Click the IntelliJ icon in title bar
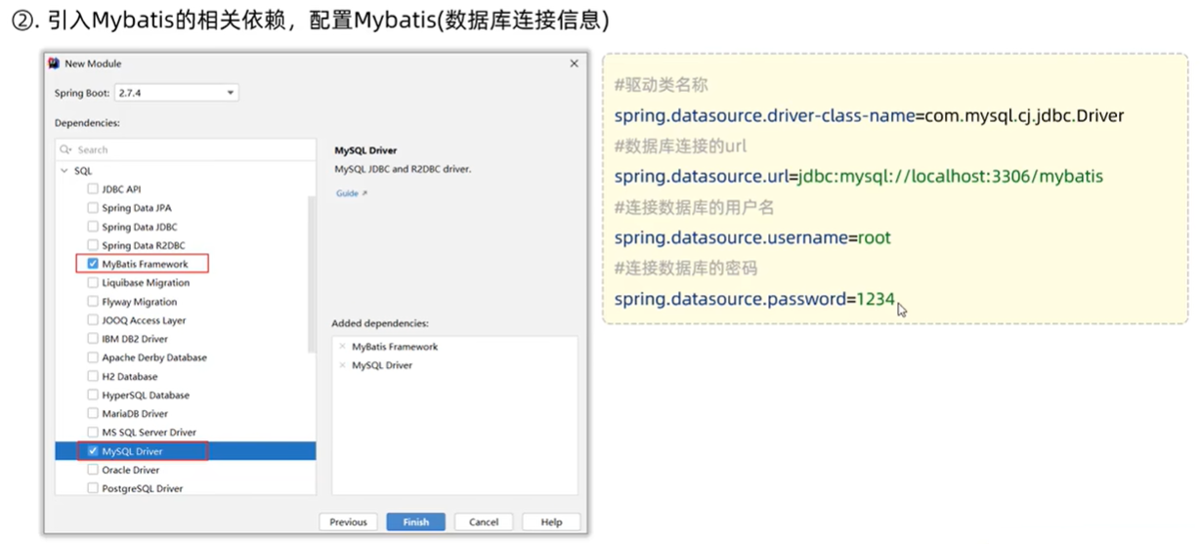This screenshot has height=544, width=1200. tap(54, 63)
